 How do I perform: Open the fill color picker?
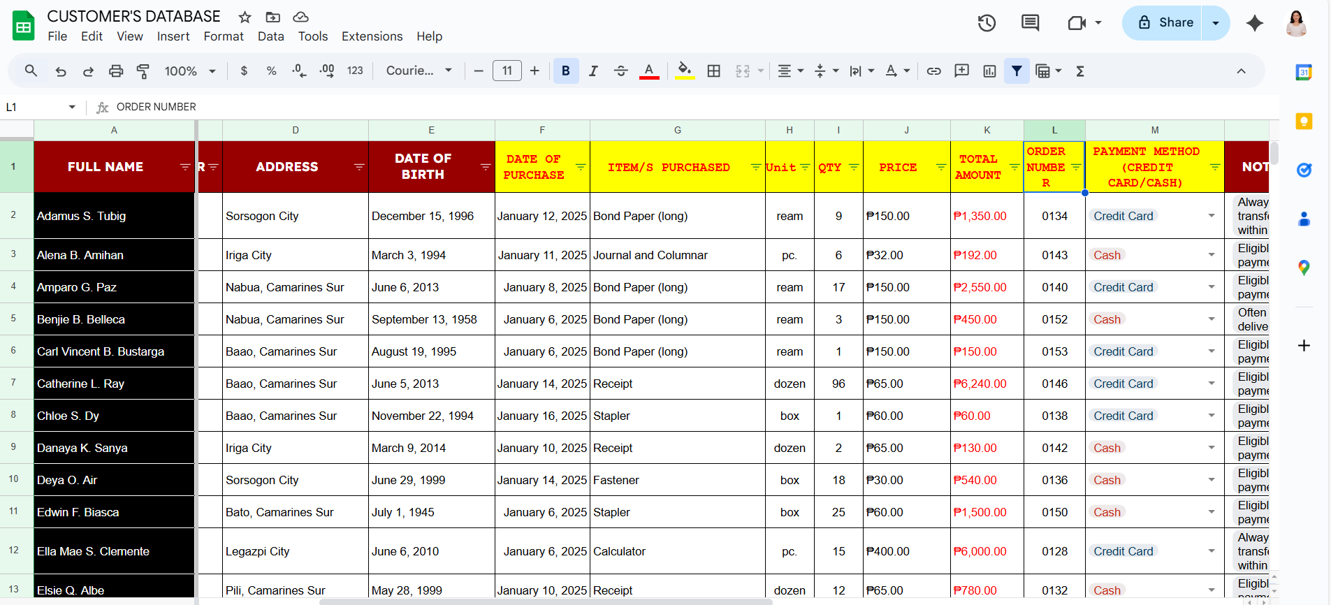pyautogui.click(x=685, y=71)
